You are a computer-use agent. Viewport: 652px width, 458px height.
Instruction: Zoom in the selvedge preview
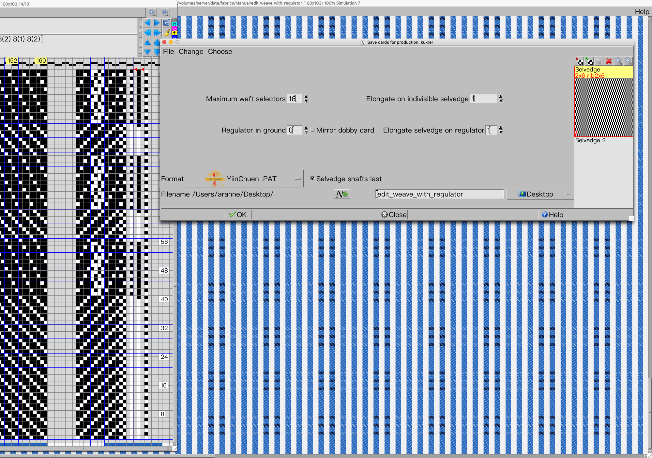tap(618, 61)
